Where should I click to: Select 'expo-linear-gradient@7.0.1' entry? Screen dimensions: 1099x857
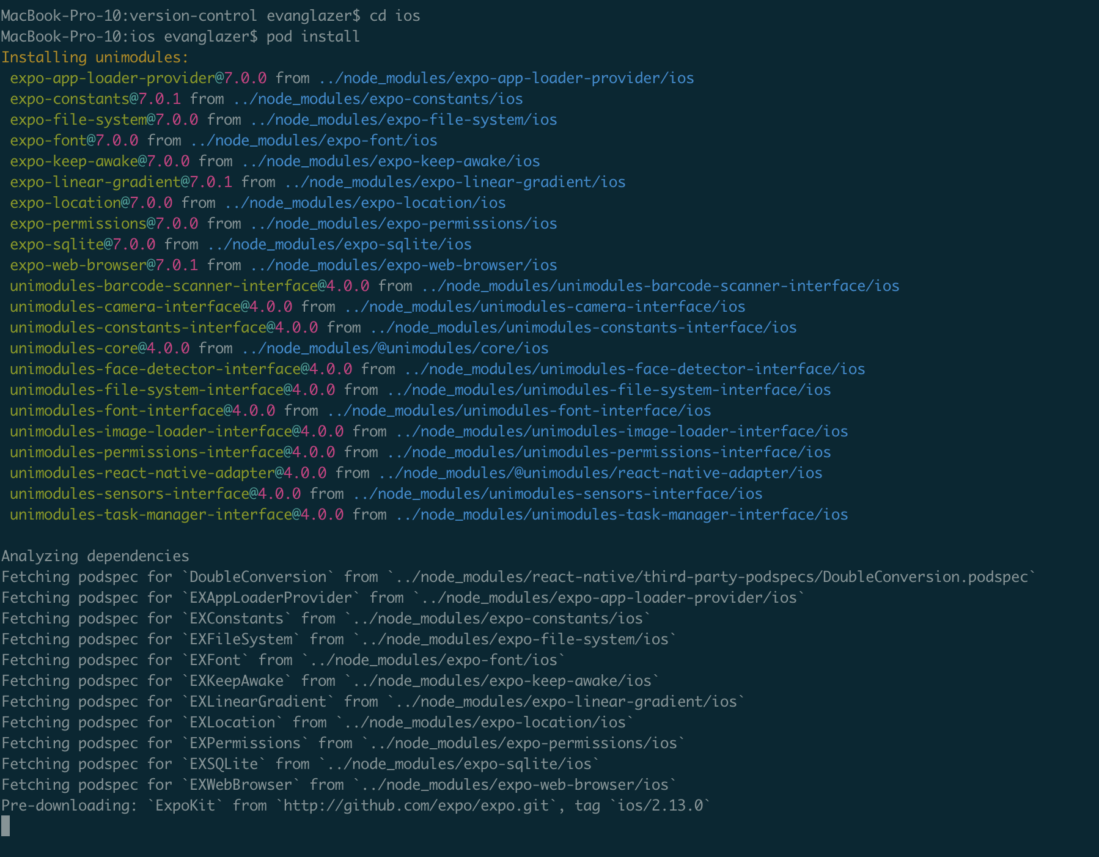121,182
